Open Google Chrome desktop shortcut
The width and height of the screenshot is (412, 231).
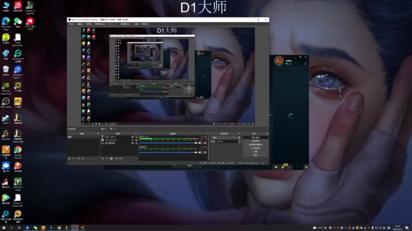[18, 152]
